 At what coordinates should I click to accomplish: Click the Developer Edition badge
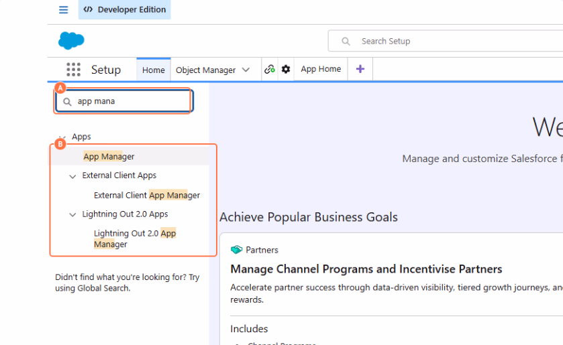coord(125,9)
